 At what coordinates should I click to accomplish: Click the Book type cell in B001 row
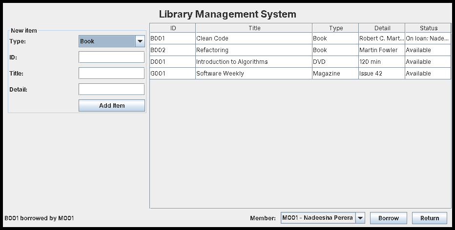[336, 38]
